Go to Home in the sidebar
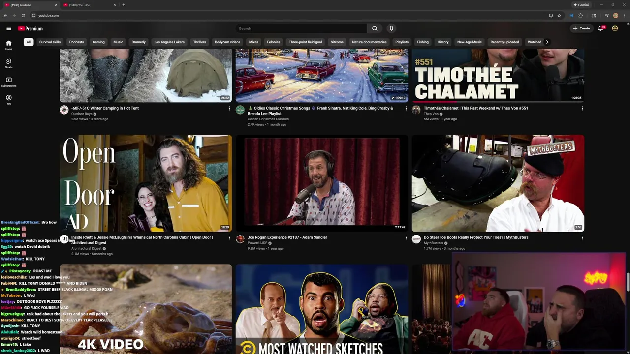Screen dimensions: 630x354 tap(9, 45)
